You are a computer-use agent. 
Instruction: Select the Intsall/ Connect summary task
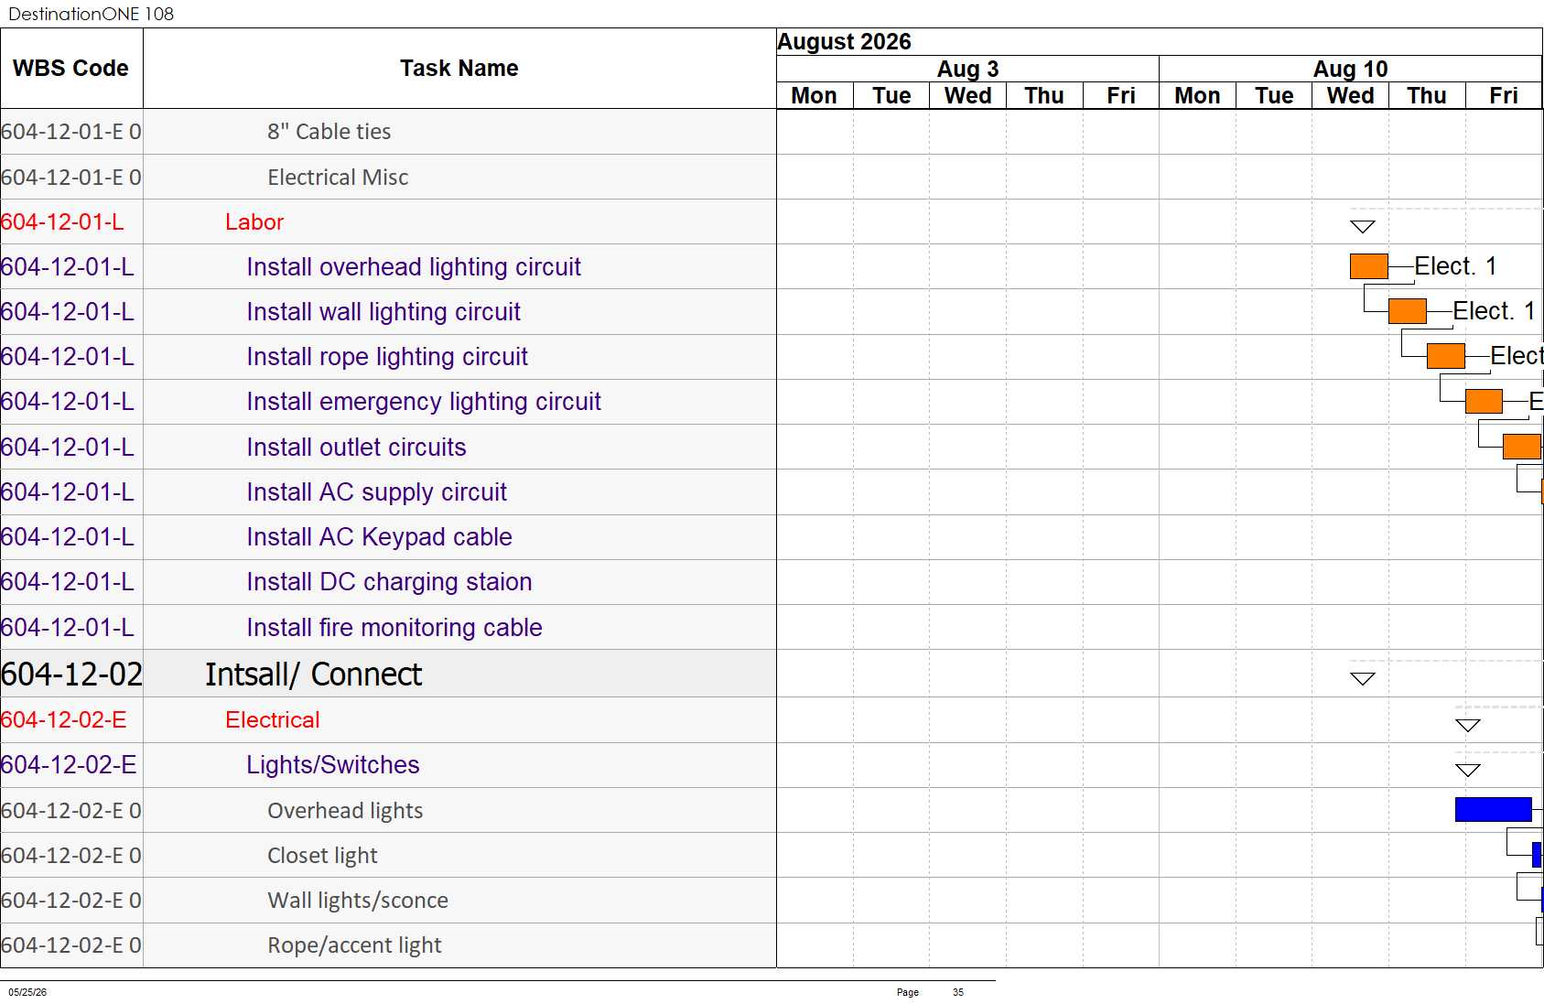tap(313, 675)
